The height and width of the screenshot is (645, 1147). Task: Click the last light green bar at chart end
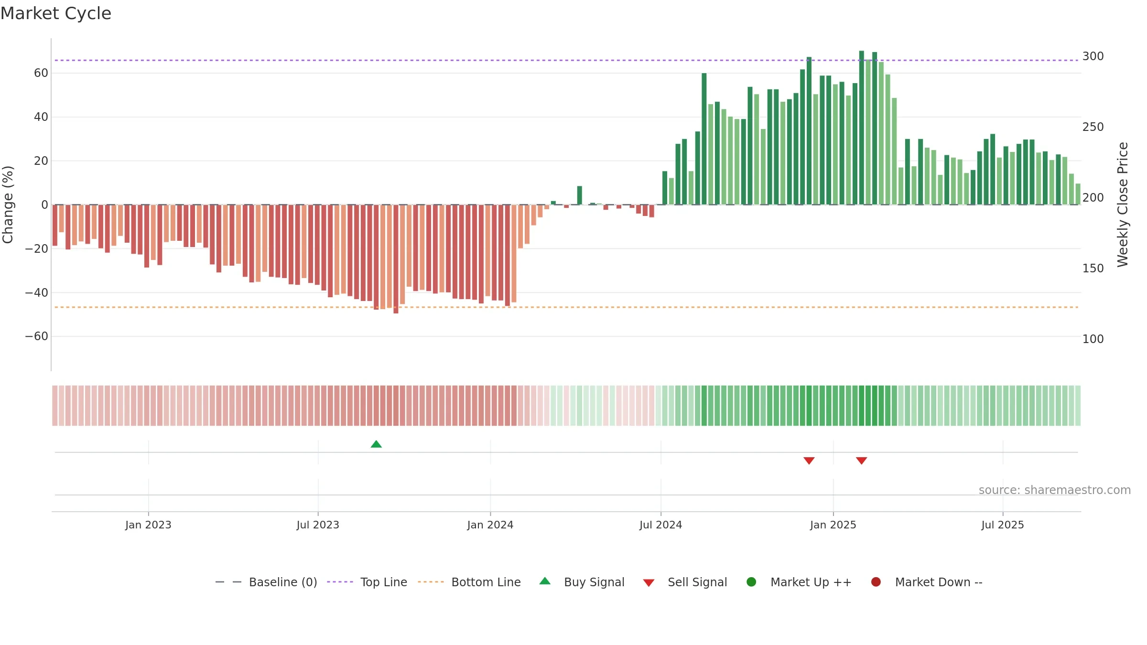click(x=1078, y=194)
